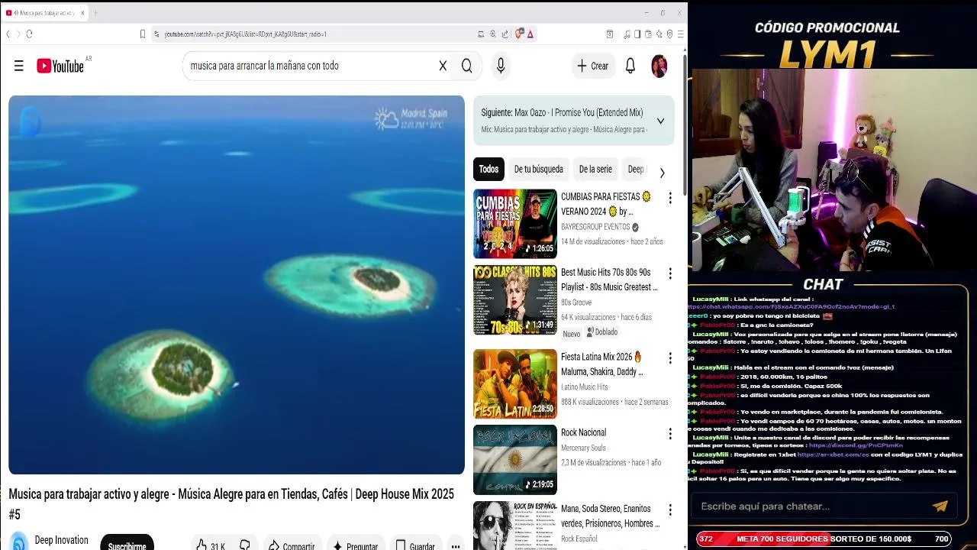This screenshot has height=550, width=977.
Task: Open the discord.gg link in chat
Action: tap(856, 445)
